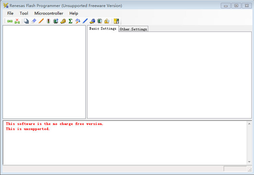Click the chip with blue arrow Read icon

[x=56, y=21]
